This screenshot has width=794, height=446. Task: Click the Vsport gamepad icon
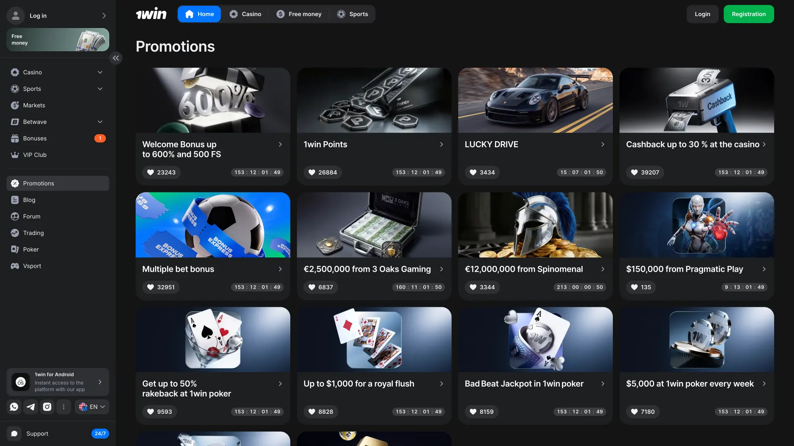tap(15, 266)
